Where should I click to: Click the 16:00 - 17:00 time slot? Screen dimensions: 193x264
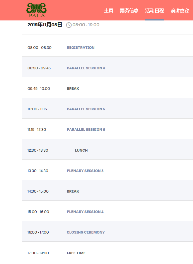[38, 232]
